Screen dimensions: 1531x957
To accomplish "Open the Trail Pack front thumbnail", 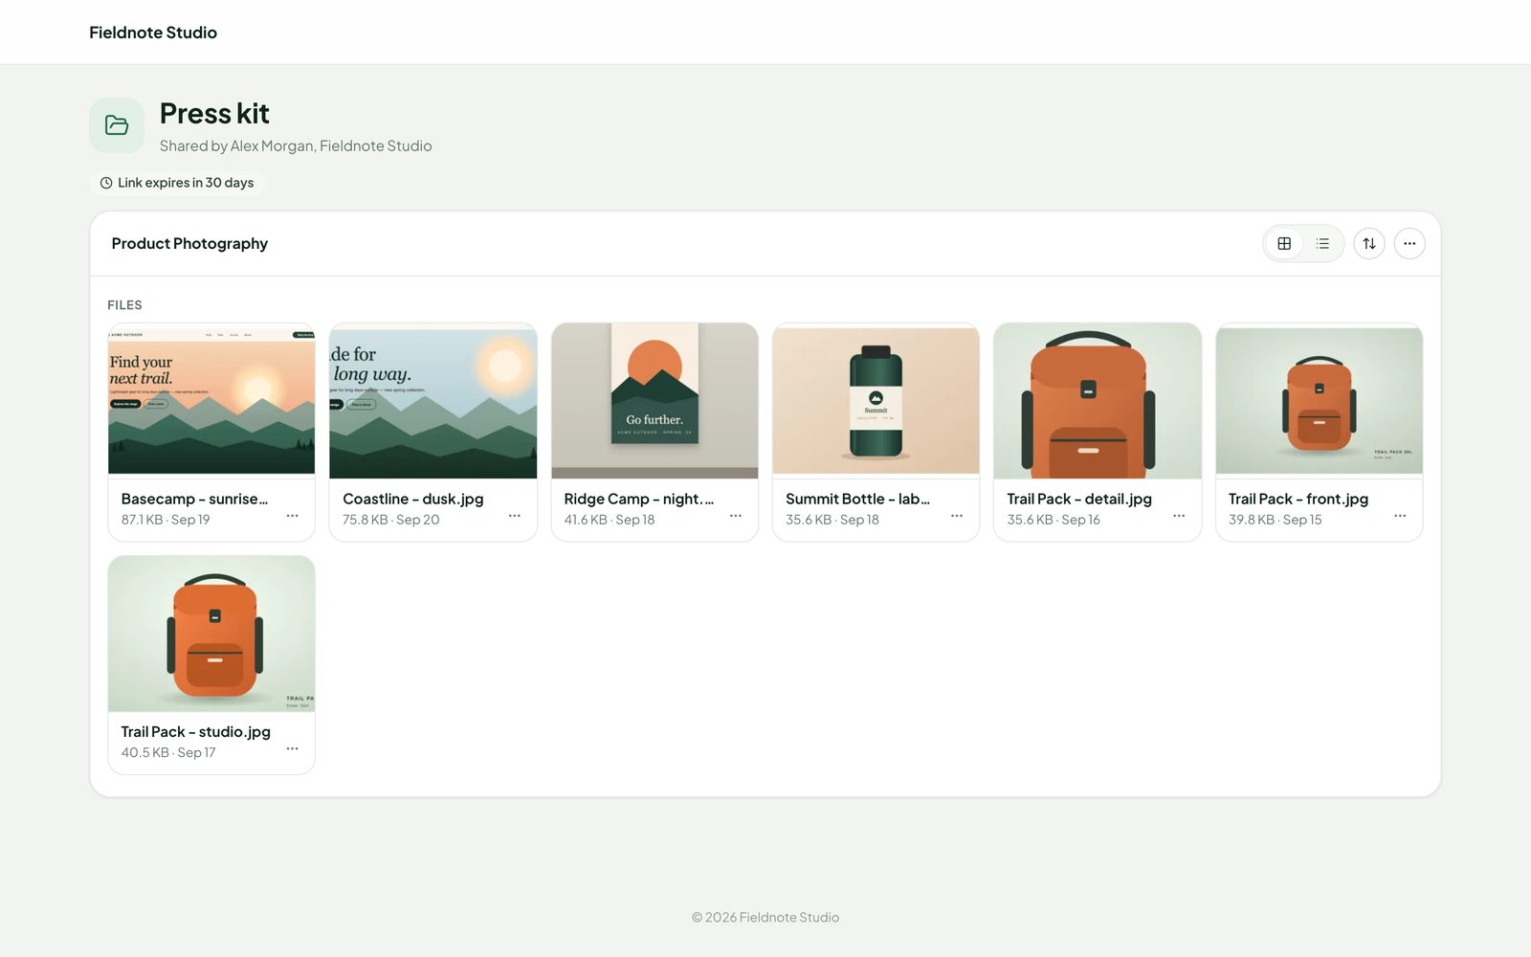I will pos(1319,401).
